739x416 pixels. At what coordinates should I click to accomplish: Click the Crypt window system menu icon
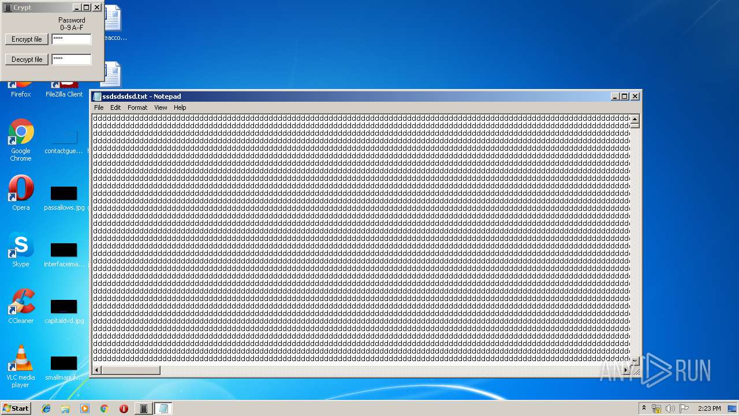click(8, 8)
